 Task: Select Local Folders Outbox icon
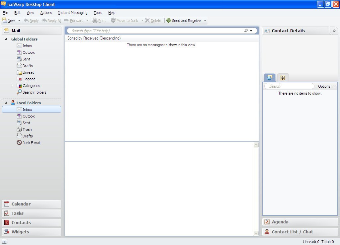pyautogui.click(x=19, y=116)
